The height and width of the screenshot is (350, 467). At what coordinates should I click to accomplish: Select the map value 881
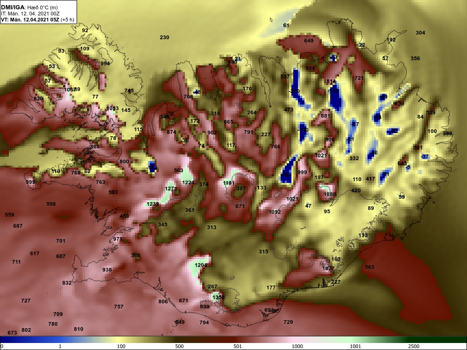(x=325, y=116)
